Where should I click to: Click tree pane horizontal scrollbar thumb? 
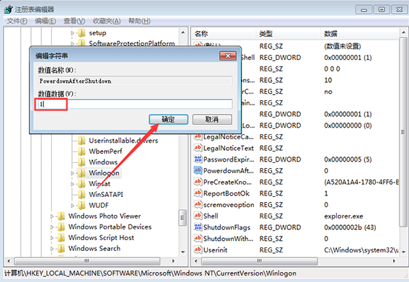87,261
